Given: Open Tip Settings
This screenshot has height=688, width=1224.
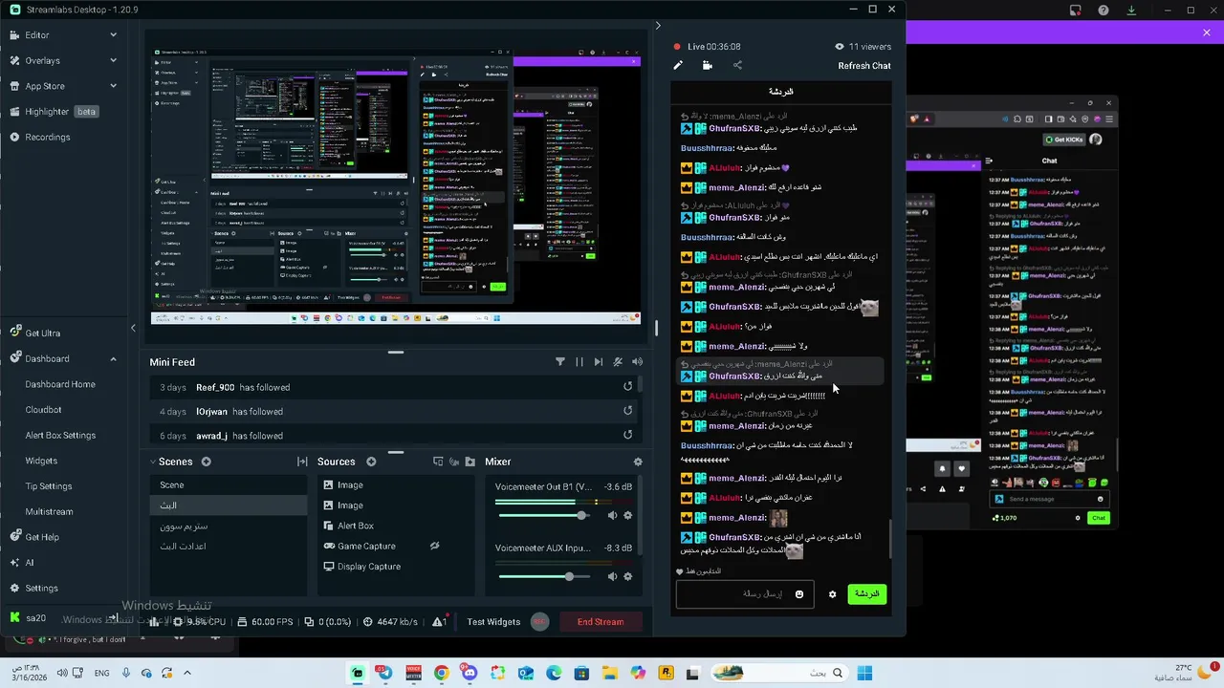Looking at the screenshot, I should click(x=48, y=486).
